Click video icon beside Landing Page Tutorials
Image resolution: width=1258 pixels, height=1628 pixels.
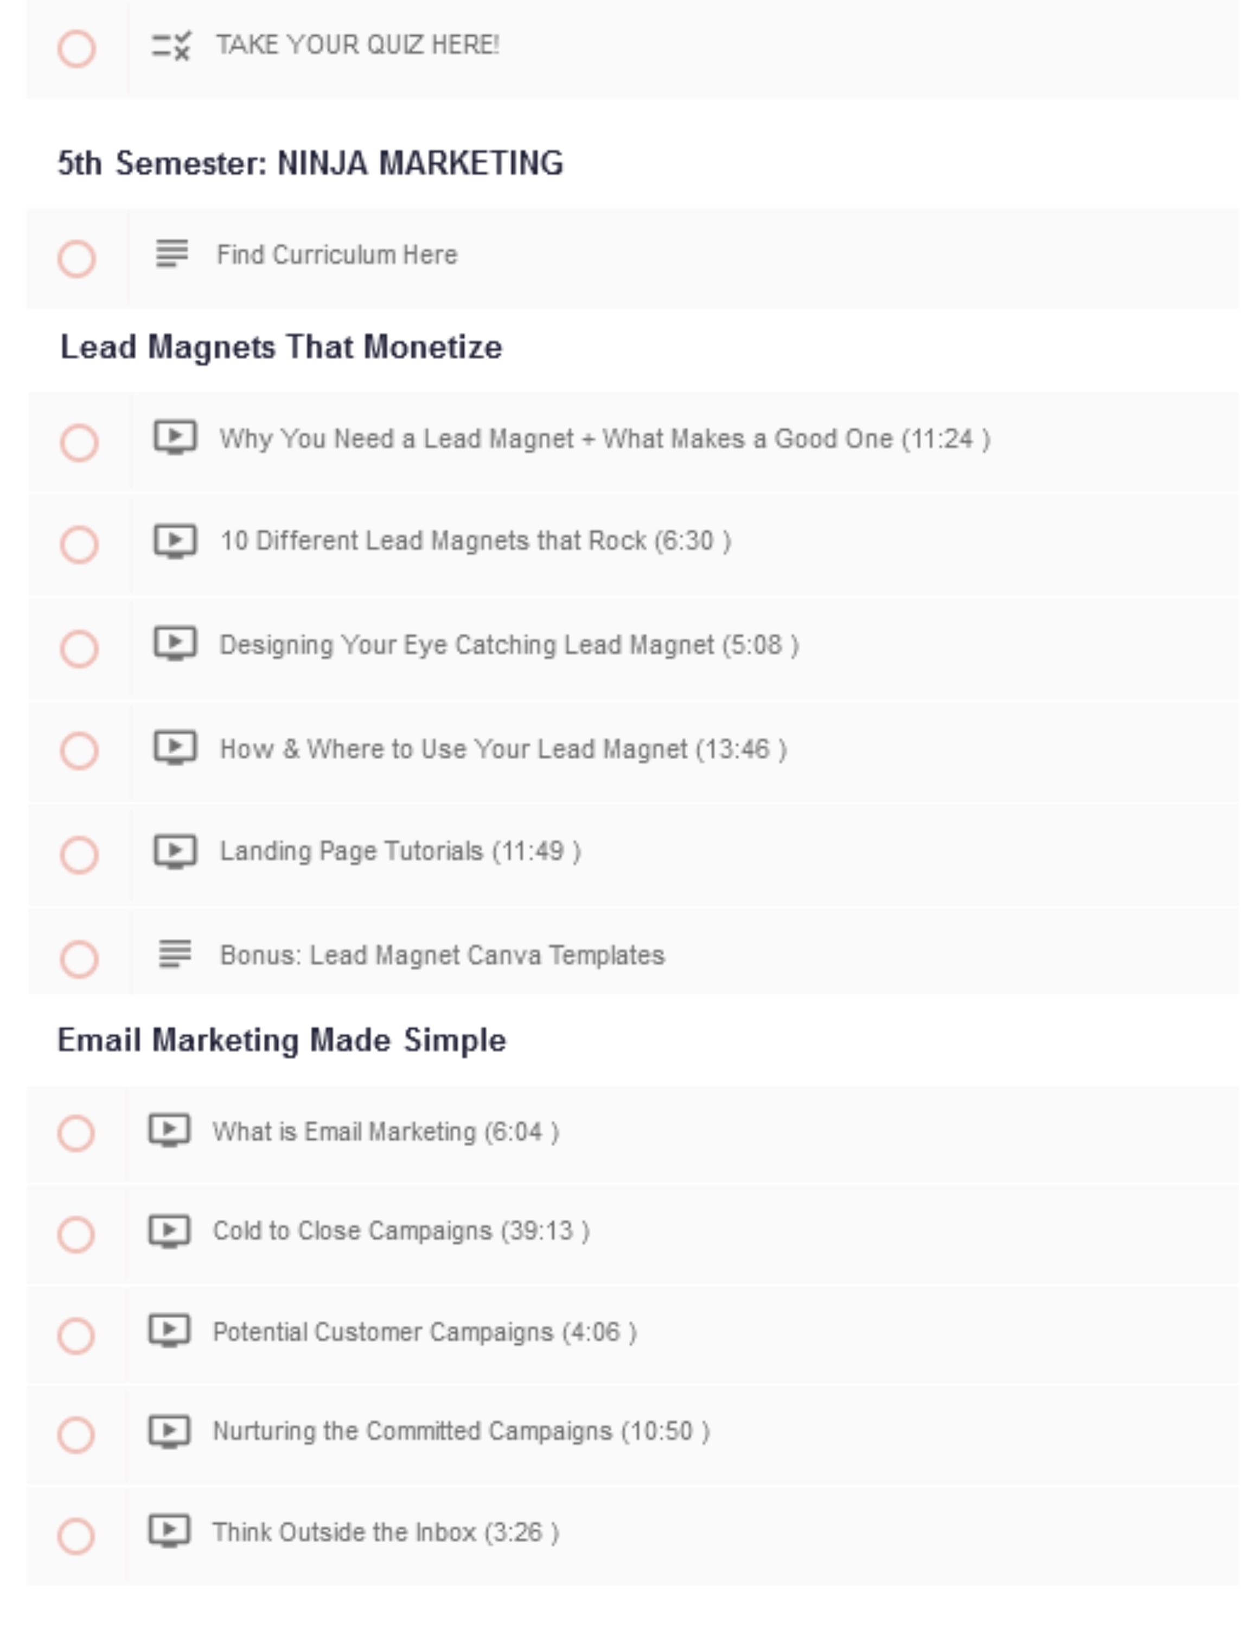(175, 851)
